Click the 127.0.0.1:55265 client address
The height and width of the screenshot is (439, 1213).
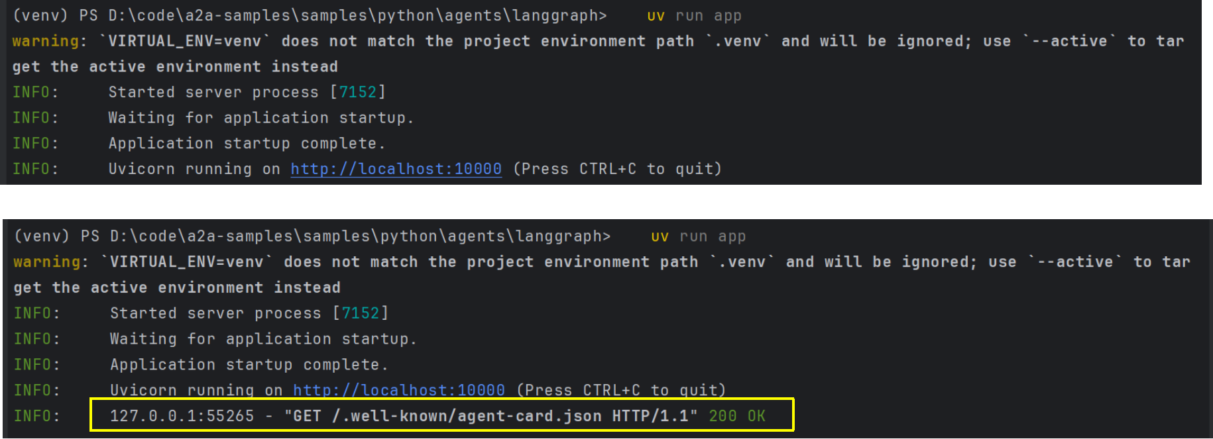click(x=182, y=416)
